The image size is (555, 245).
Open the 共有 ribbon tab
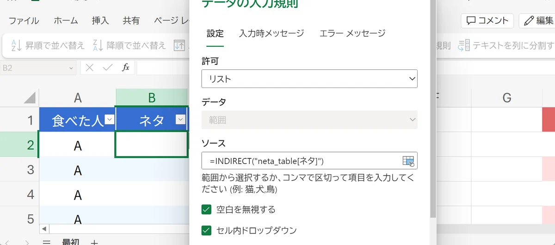tap(131, 20)
